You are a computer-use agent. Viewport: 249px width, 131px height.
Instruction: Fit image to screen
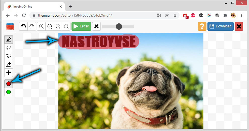click(66, 26)
